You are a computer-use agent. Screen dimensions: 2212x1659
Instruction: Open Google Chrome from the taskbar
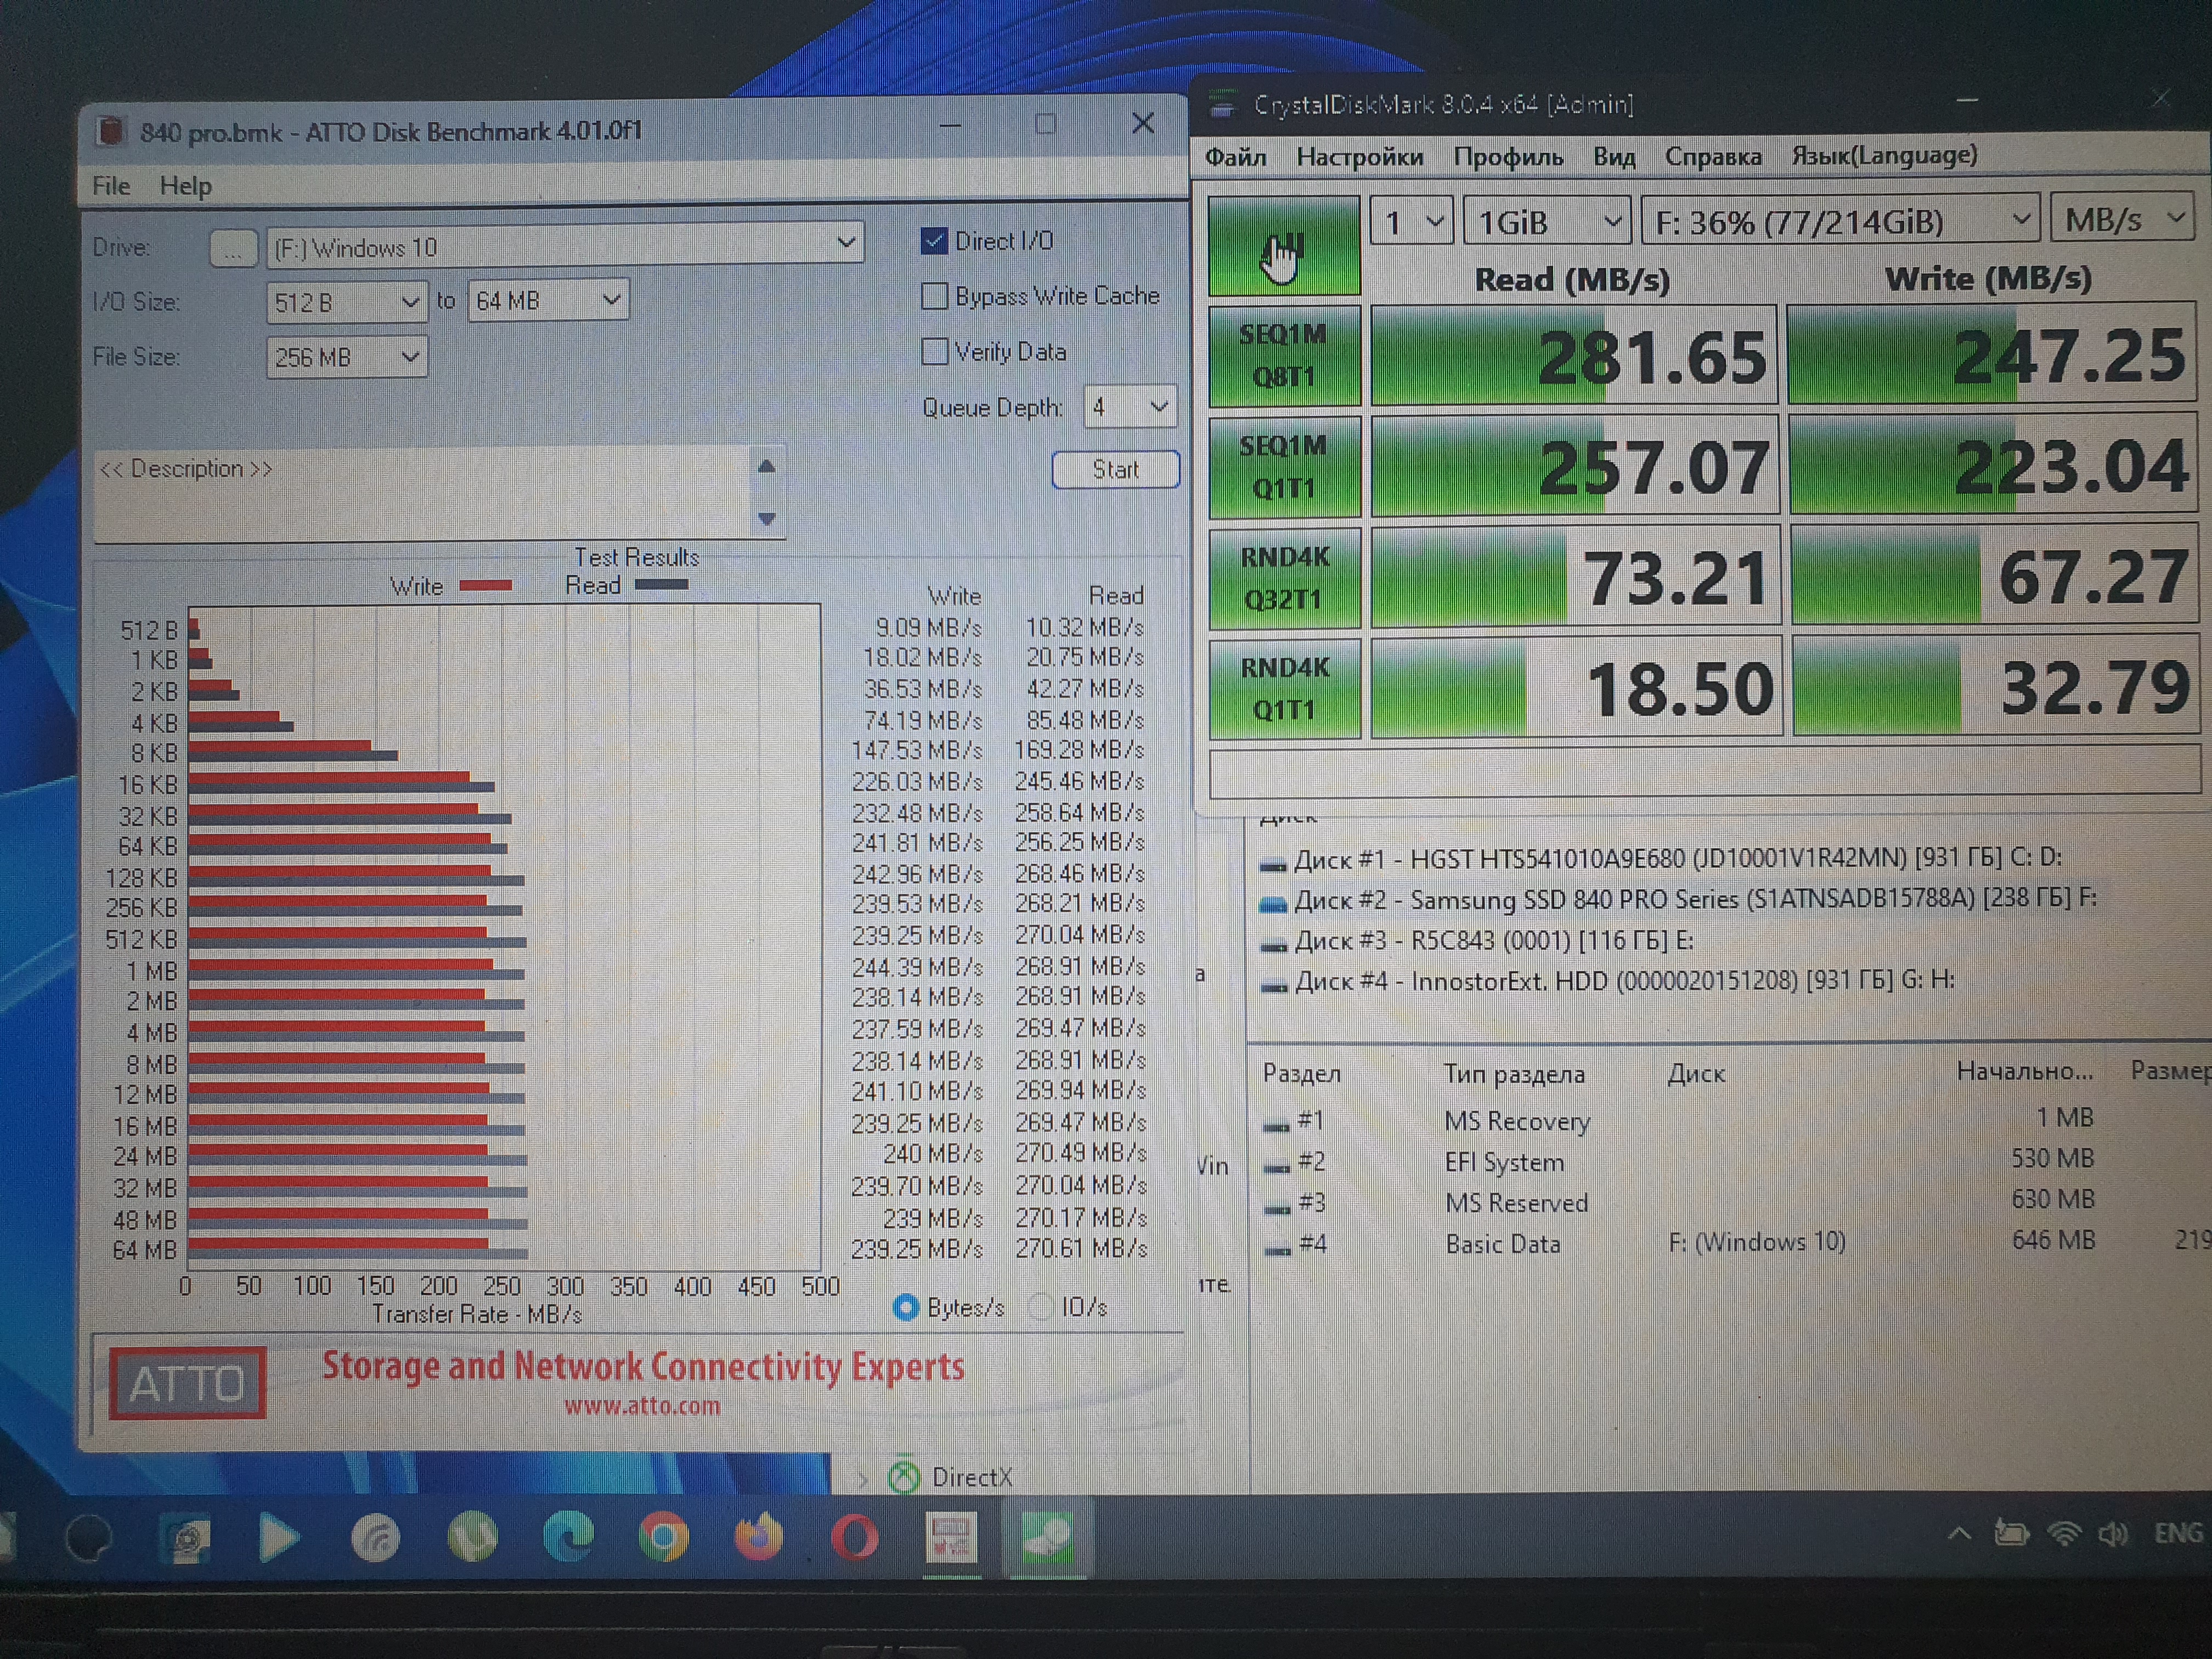[663, 1537]
